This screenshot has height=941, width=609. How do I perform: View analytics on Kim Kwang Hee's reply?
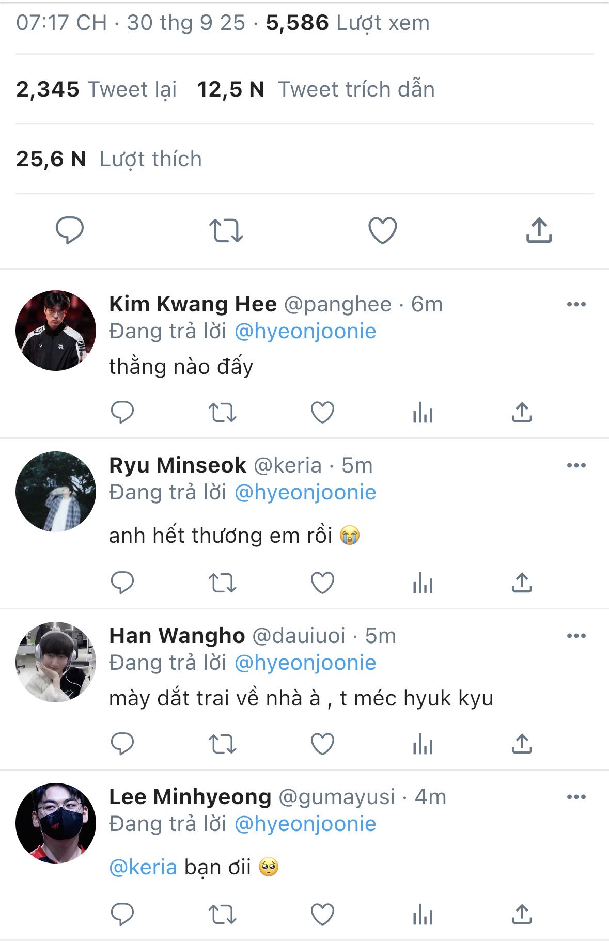(423, 412)
